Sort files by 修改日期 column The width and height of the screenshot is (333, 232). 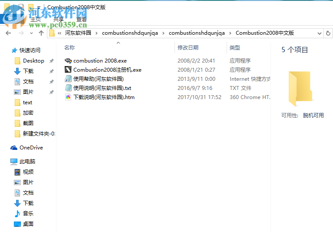(x=188, y=48)
